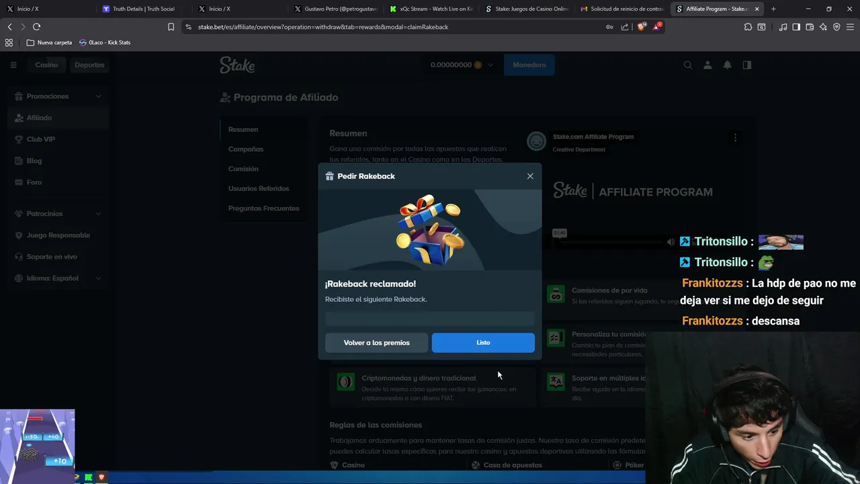Screen dimensions: 860x484
Task: Share this page icon
Action: tap(625, 27)
